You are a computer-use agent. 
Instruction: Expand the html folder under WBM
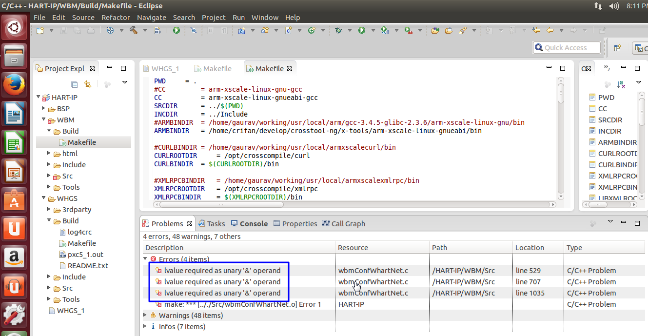click(x=50, y=154)
